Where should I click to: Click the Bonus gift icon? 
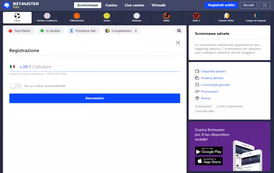pos(197,98)
